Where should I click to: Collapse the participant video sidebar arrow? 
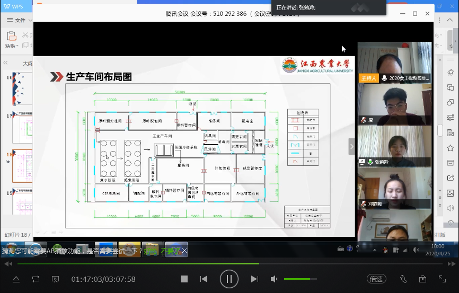(351, 147)
